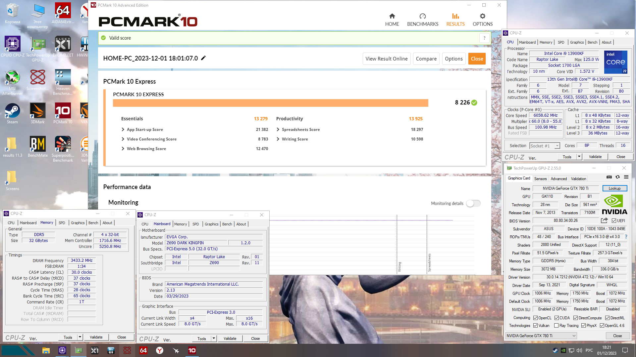Image resolution: width=636 pixels, height=357 pixels.
Task: Open GPU-Z hamburger menu
Action: point(626,177)
